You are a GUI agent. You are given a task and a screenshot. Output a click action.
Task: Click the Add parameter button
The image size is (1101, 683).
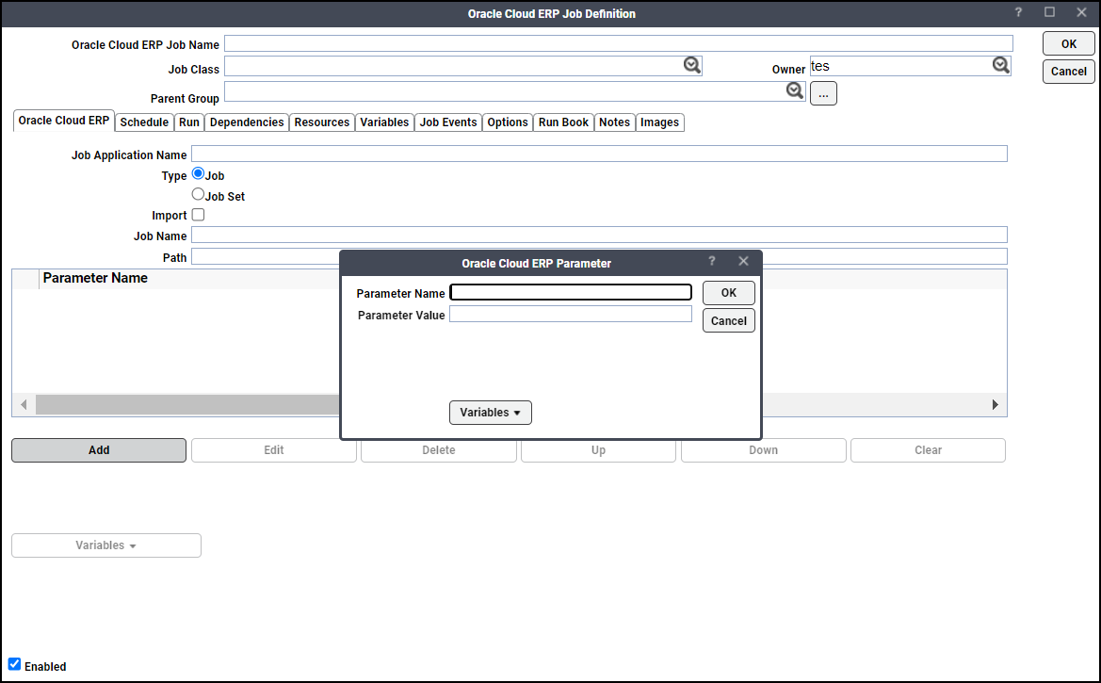pos(99,450)
